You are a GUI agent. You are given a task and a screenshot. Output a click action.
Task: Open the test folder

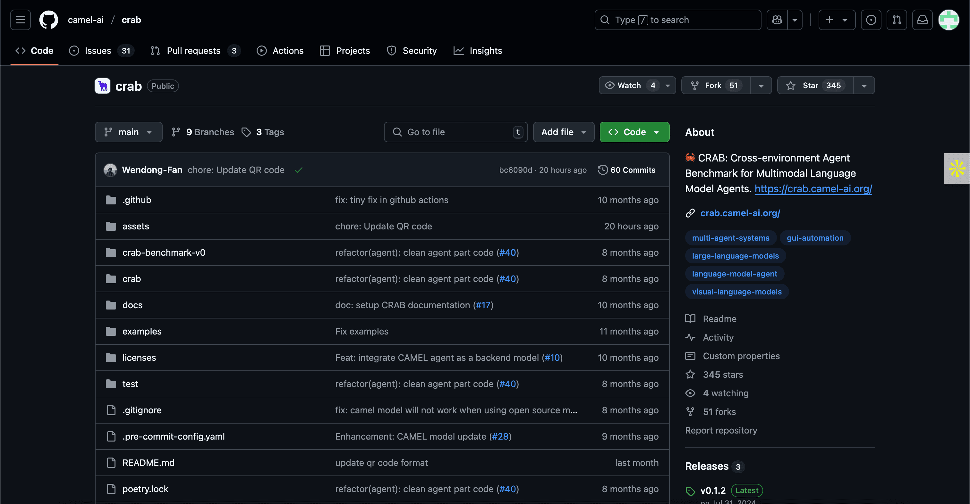130,384
